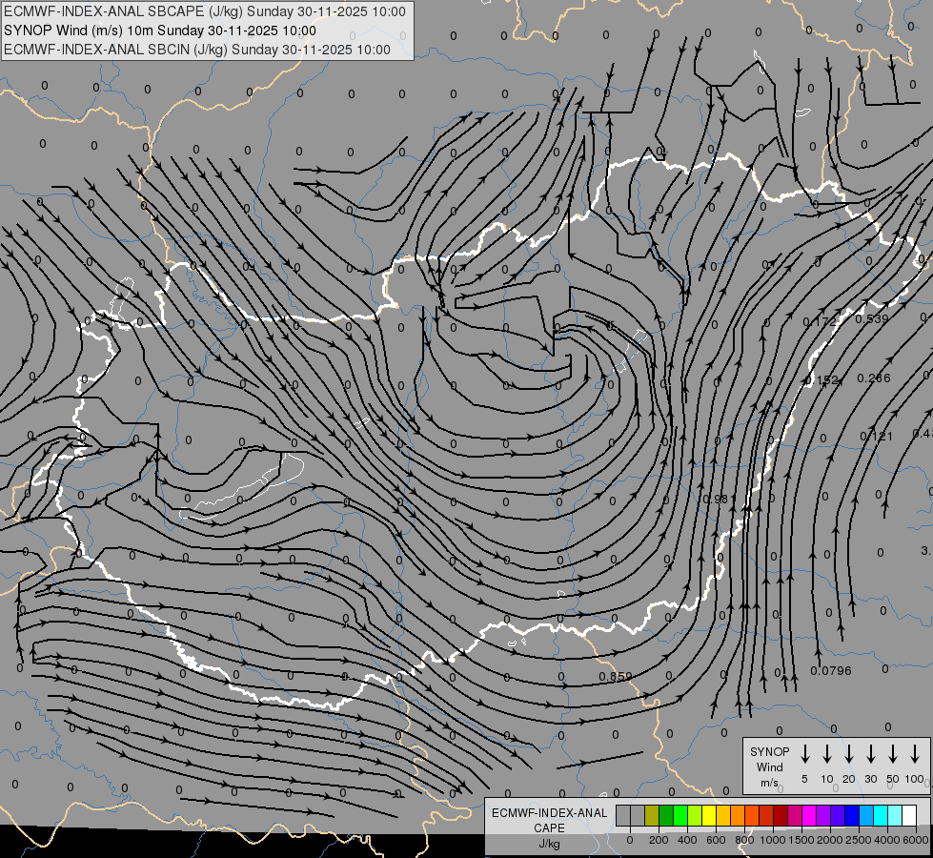The width and height of the screenshot is (933, 858).
Task: Click the 600 tick label on CAPE scale
Action: pyautogui.click(x=716, y=840)
